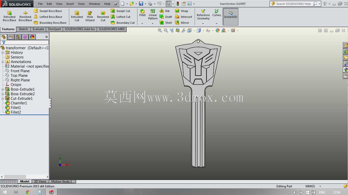Choose Swept Boss/Base tool
The height and width of the screenshot is (195, 348).
(48, 11)
